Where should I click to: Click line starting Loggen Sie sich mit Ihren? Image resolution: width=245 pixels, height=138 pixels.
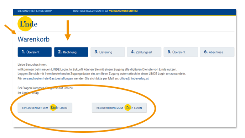click(101, 73)
